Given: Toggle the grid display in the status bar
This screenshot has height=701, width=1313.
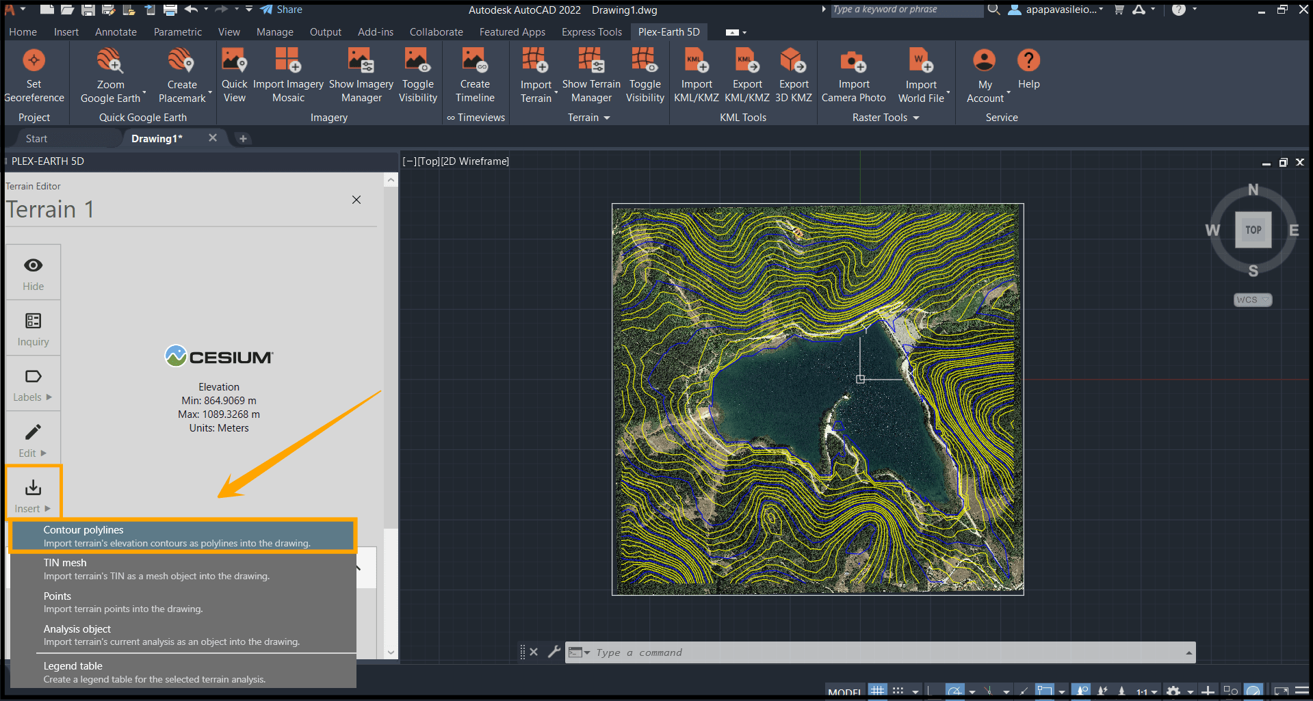Looking at the screenshot, I should [x=877, y=691].
